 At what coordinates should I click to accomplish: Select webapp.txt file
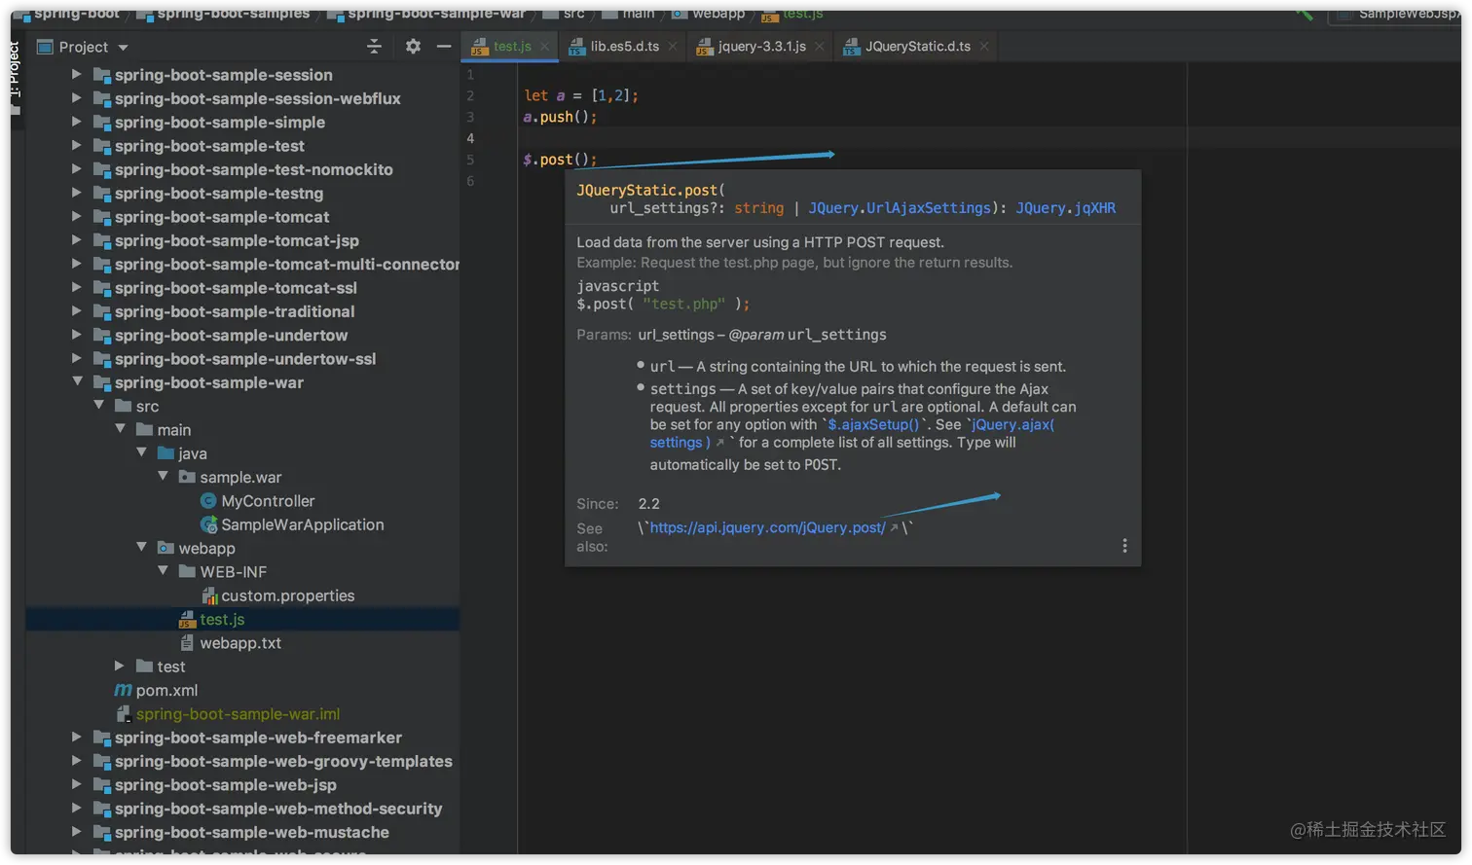240,643
